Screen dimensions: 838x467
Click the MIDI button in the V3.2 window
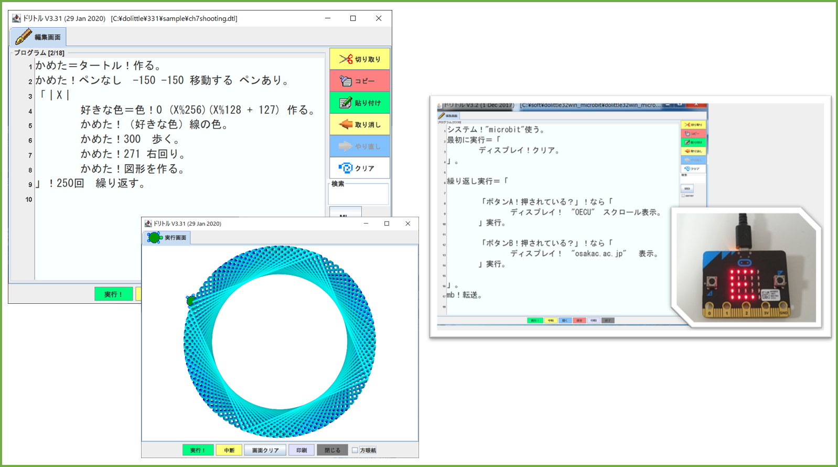(687, 188)
